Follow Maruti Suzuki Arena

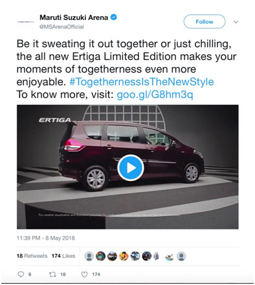(205, 21)
